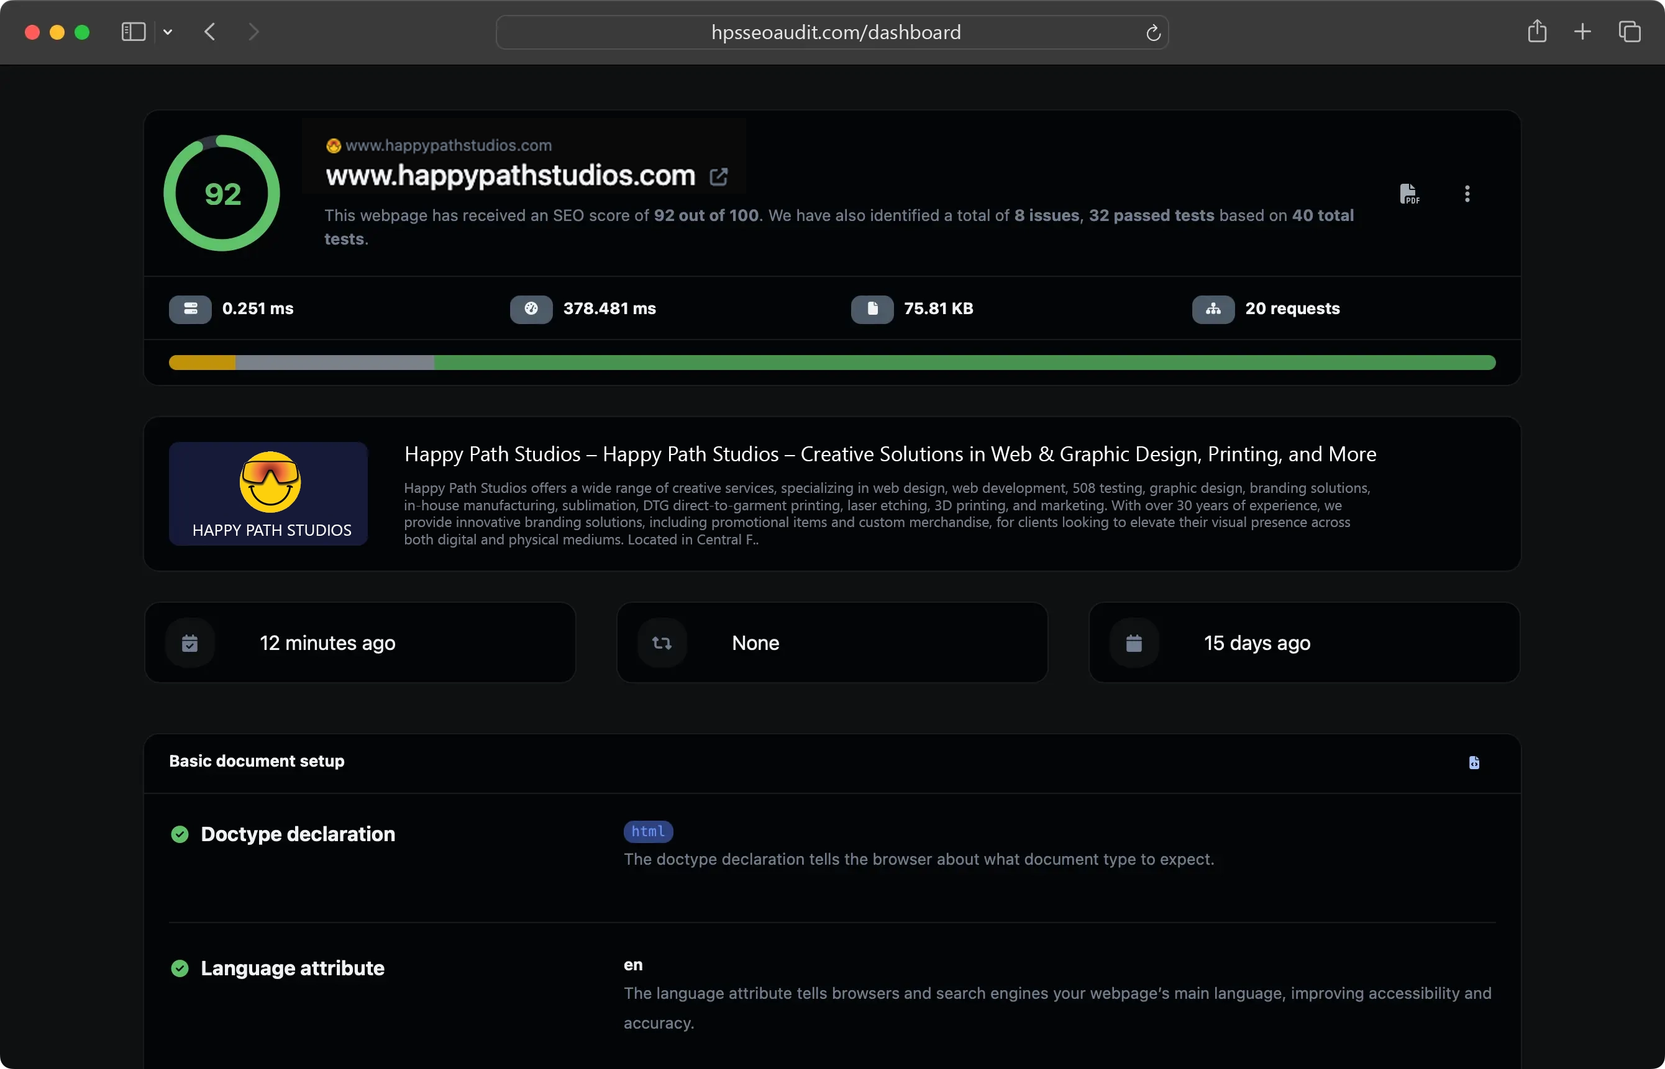This screenshot has height=1069, width=1665.
Task: Open Safari's Share button
Action: (x=1537, y=31)
